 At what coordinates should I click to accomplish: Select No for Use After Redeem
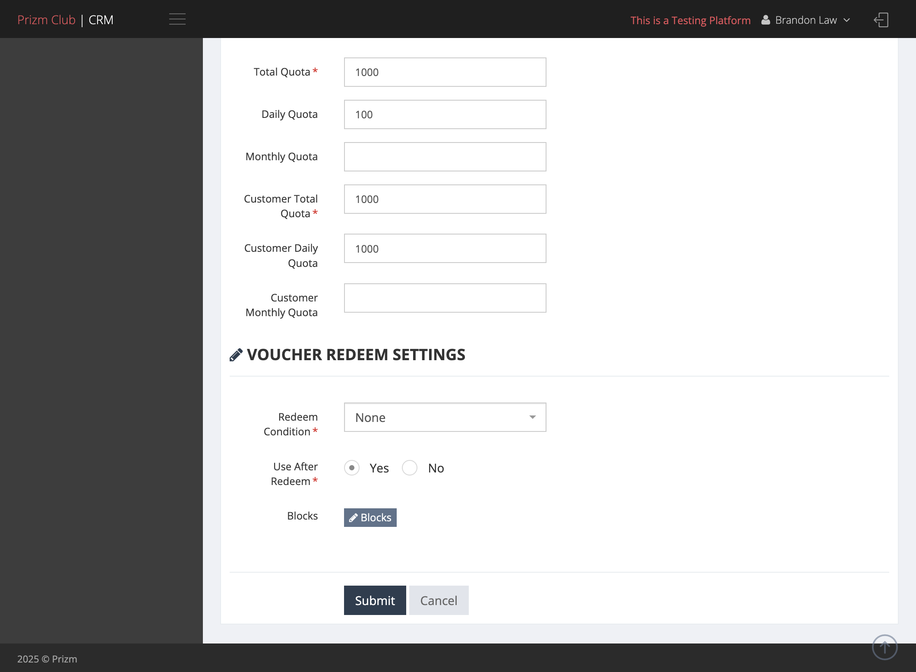pos(409,468)
